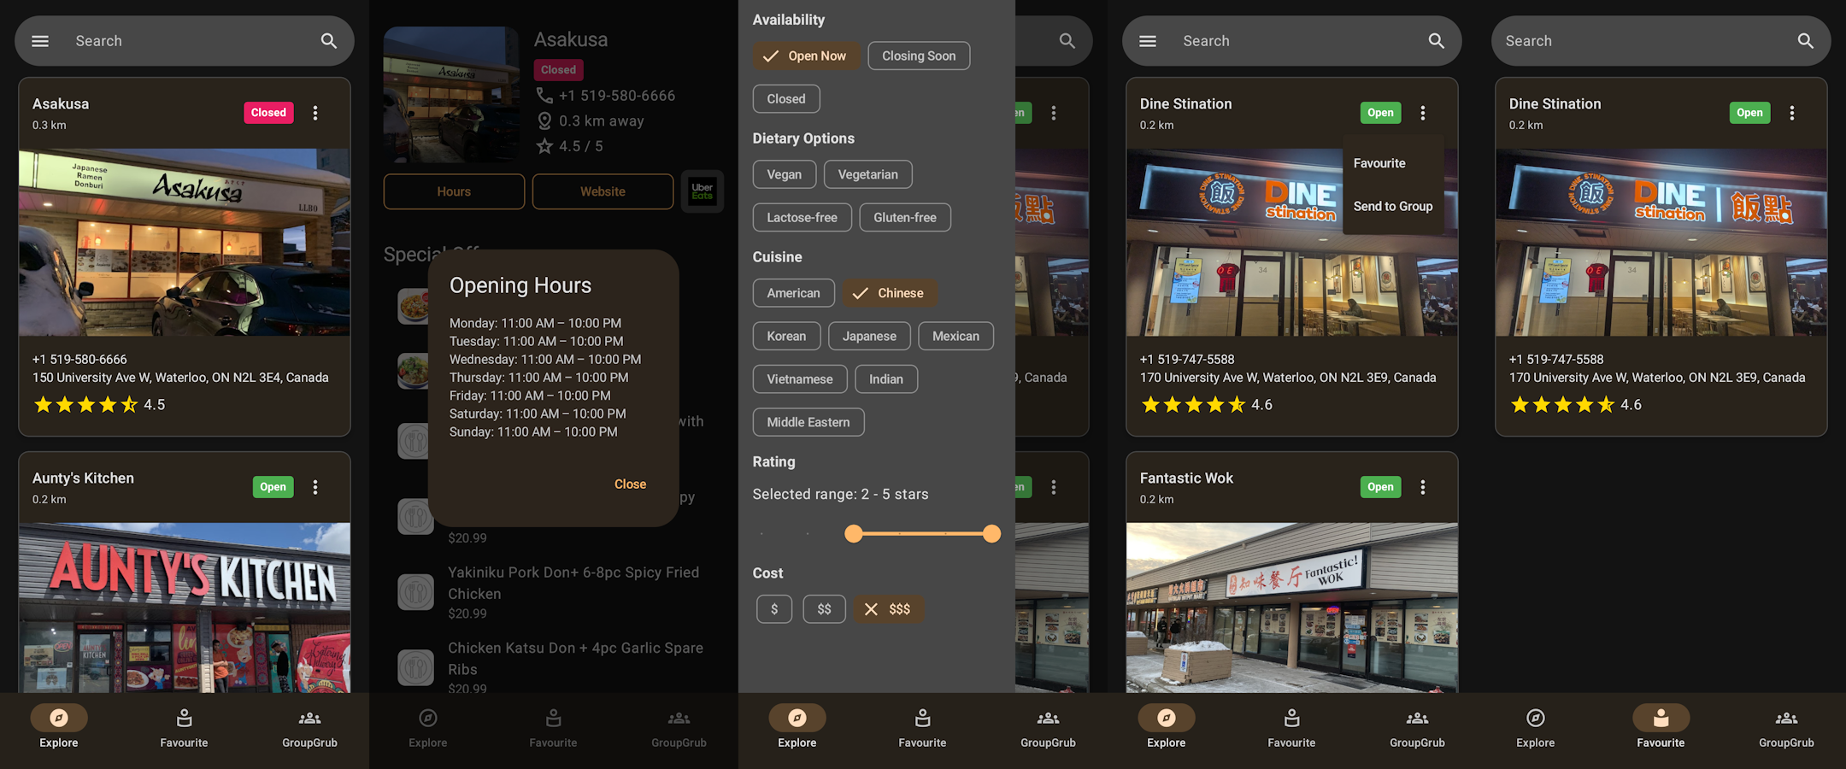Click the highlighted Favourite icon in bottom navigation
This screenshot has width=1846, height=769.
[x=1661, y=719]
